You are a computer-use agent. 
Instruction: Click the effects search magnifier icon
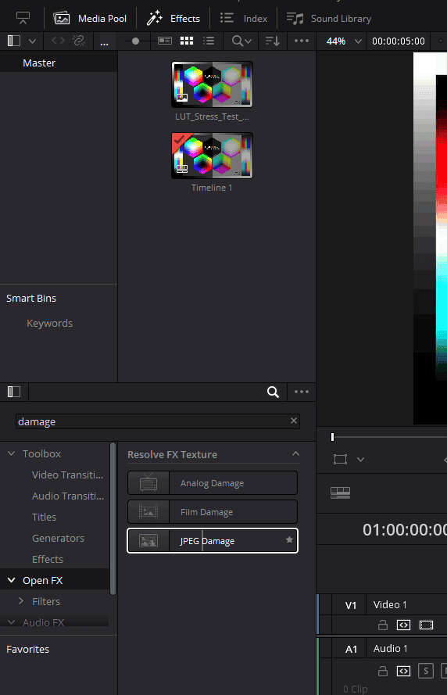point(273,392)
